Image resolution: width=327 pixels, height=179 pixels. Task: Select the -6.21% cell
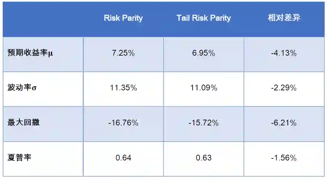tap(284, 123)
